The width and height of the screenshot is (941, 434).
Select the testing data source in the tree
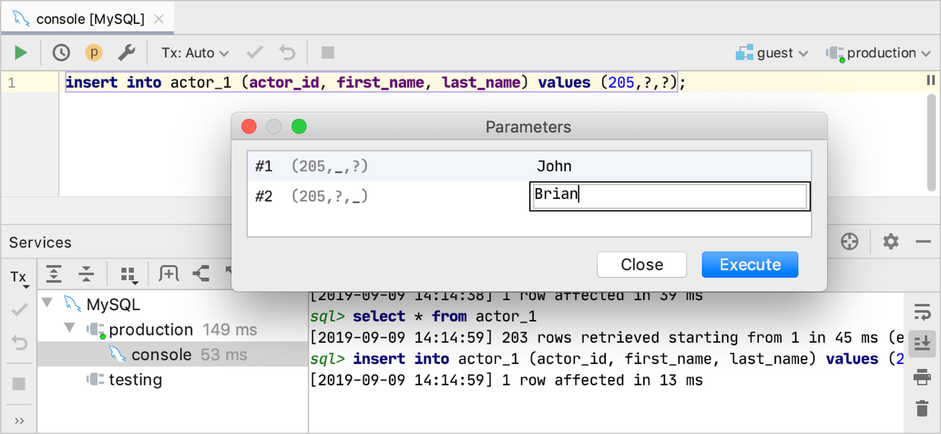coord(139,379)
